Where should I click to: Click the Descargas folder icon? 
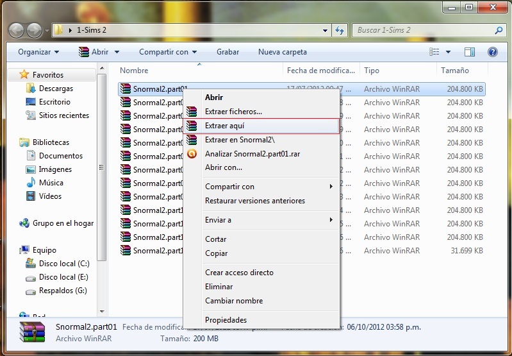tap(31, 89)
